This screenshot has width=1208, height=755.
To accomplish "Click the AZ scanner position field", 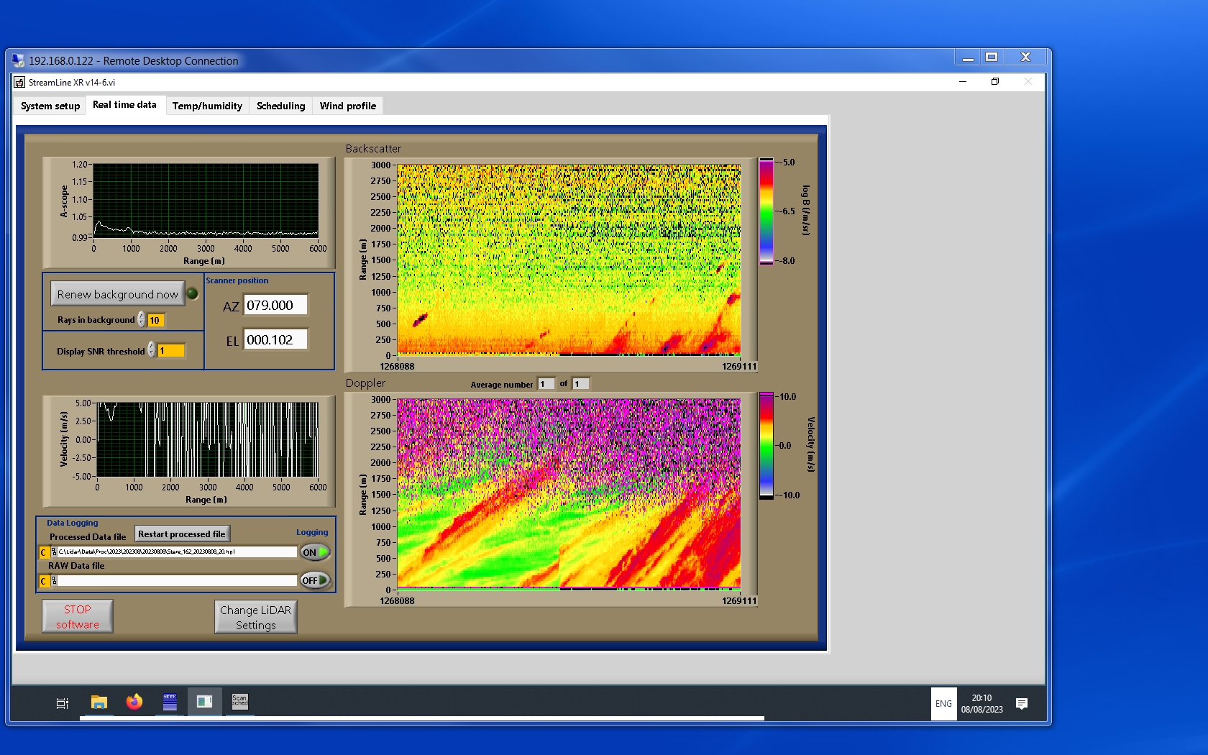I will 275,306.
